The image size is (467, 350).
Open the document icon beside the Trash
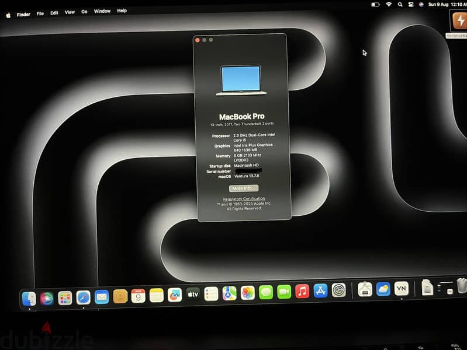click(427, 287)
